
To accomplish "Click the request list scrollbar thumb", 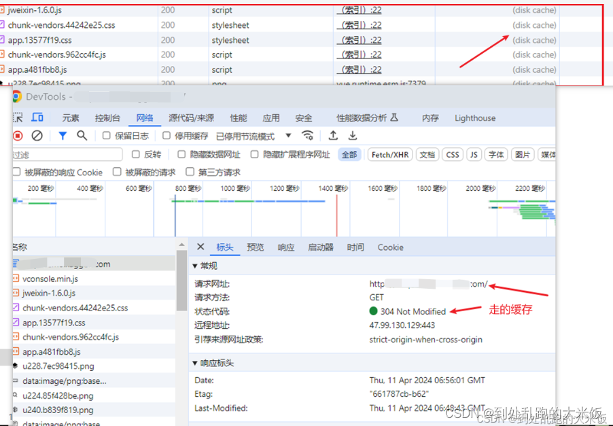I will point(181,280).
